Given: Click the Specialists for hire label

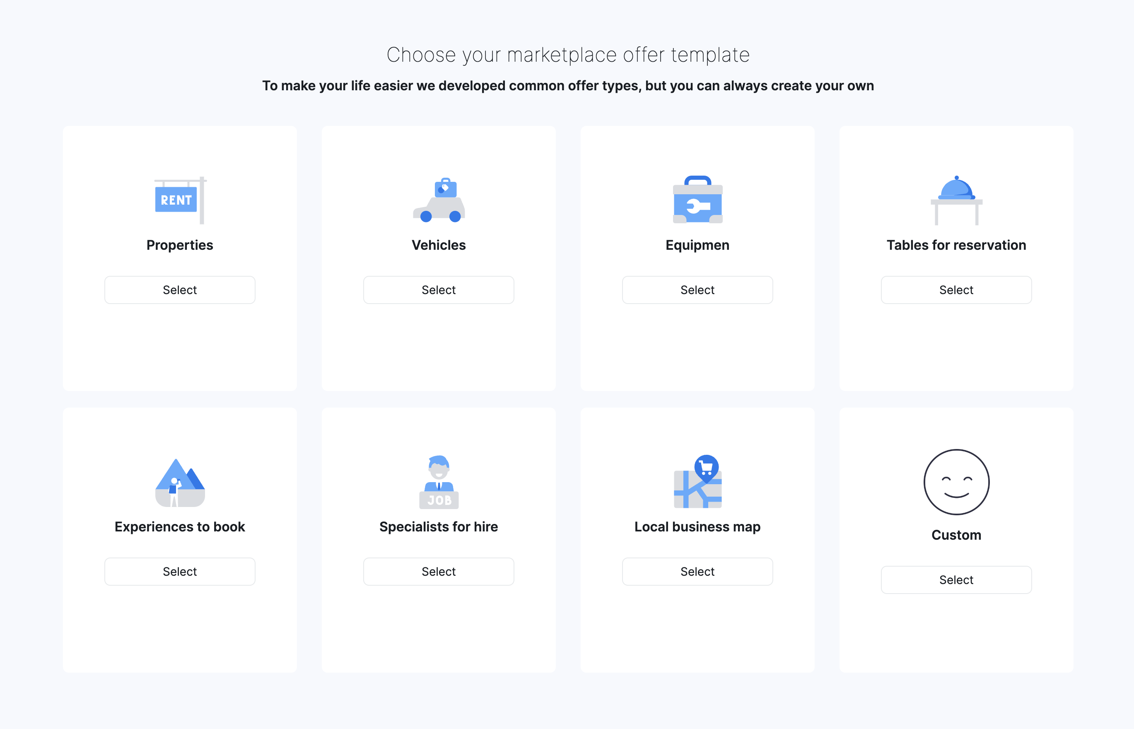Looking at the screenshot, I should coord(439,526).
